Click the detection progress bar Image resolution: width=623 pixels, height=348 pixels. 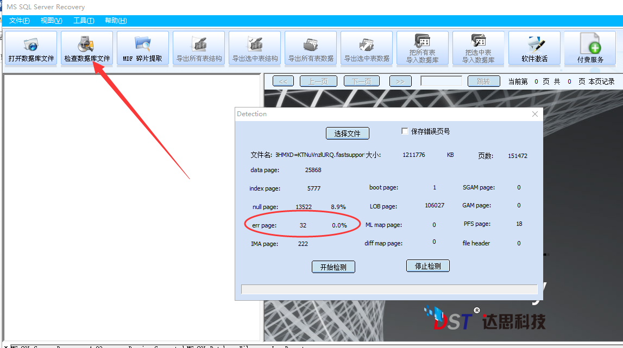[389, 289]
